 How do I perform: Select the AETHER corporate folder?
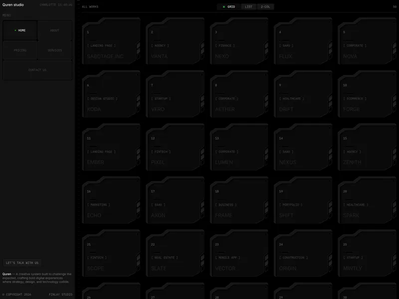coord(239,94)
